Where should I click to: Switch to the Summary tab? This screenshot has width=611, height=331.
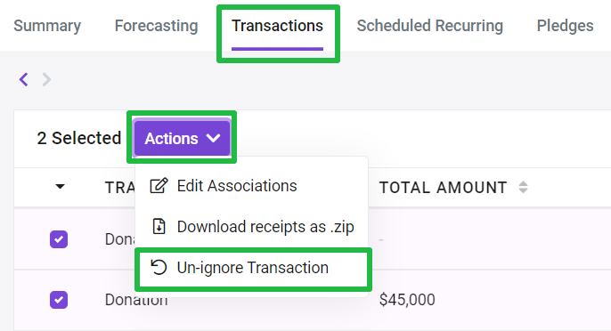[47, 26]
